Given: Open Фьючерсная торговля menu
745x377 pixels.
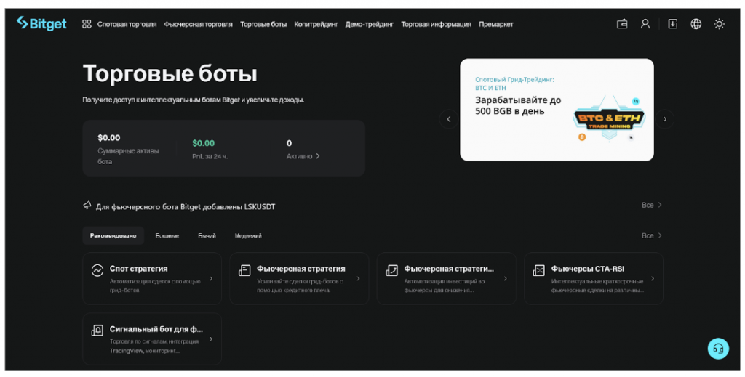Looking at the screenshot, I should tap(198, 24).
